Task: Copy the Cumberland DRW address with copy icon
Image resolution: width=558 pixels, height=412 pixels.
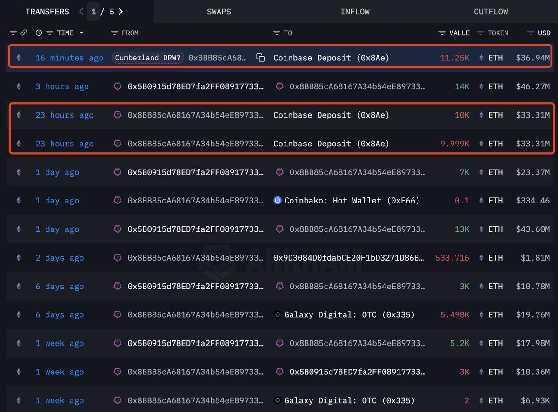Action: coord(260,58)
